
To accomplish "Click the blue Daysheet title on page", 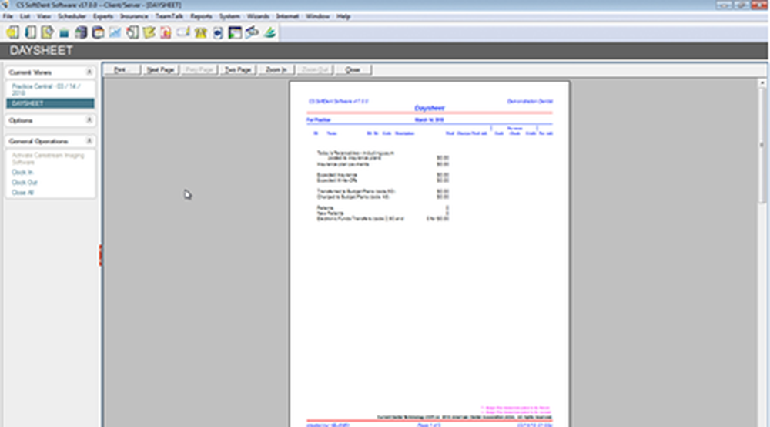I will click(429, 108).
